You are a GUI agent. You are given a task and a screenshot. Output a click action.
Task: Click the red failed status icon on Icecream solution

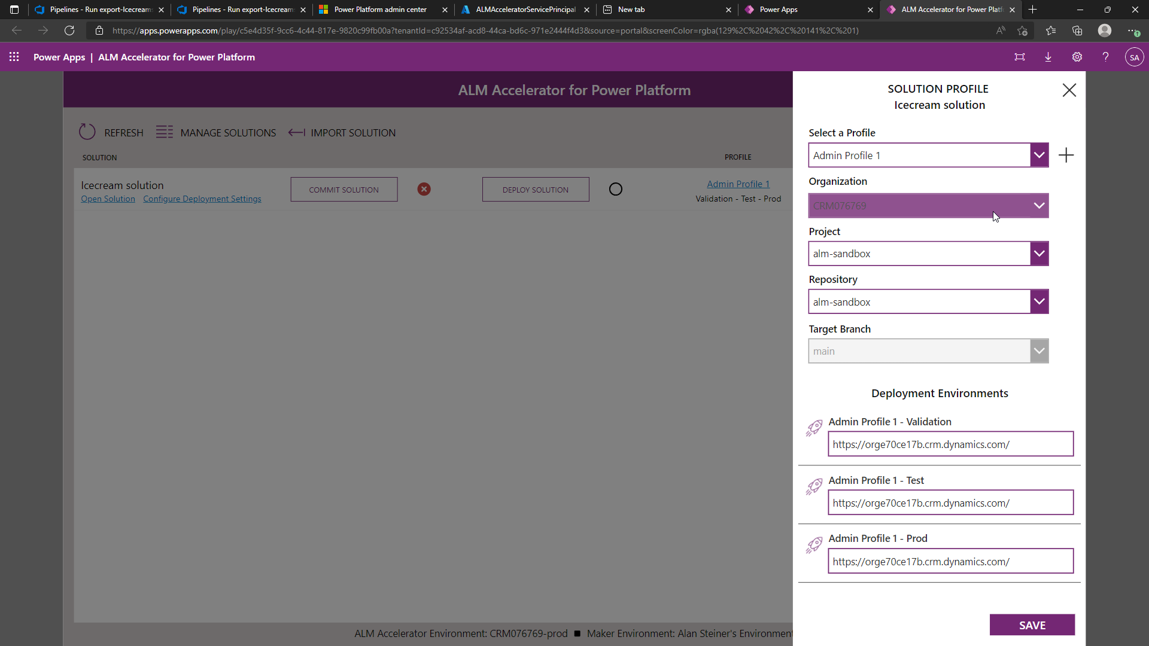click(x=424, y=189)
